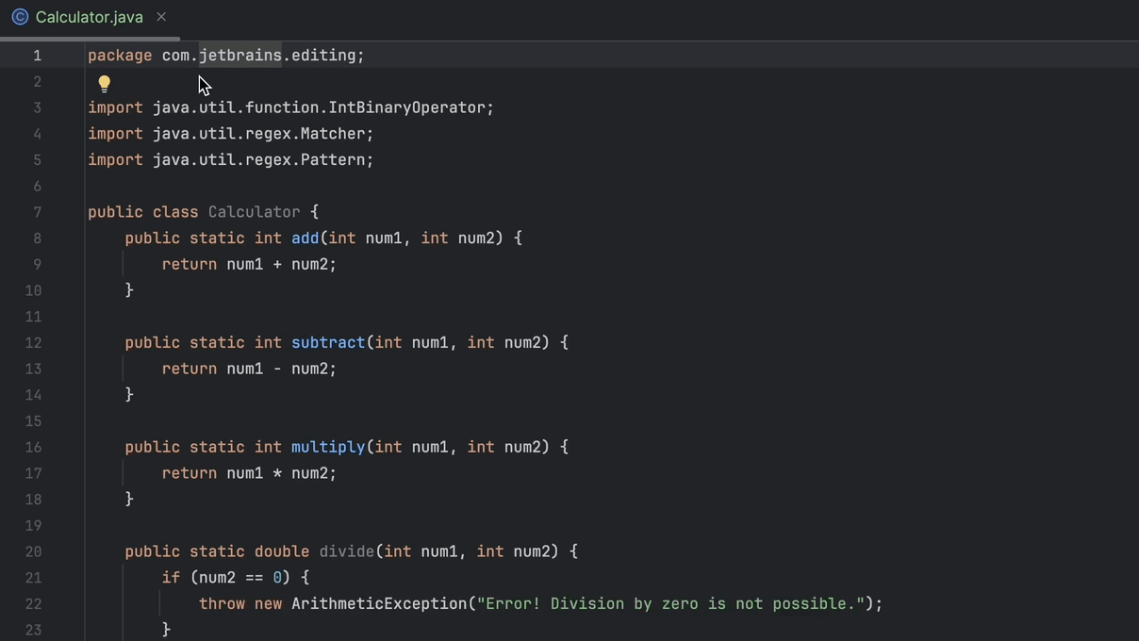Image resolution: width=1139 pixels, height=641 pixels.
Task: Click the java.util.regex.Matcher import line
Action: [229, 133]
